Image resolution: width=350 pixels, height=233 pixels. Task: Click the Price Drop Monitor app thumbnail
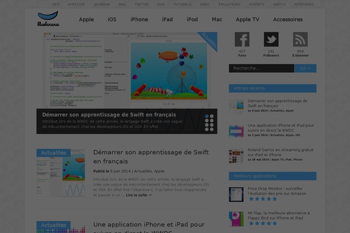236,195
